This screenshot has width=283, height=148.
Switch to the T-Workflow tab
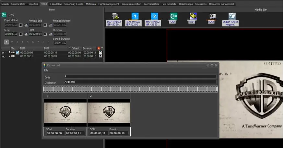[x=56, y=4]
